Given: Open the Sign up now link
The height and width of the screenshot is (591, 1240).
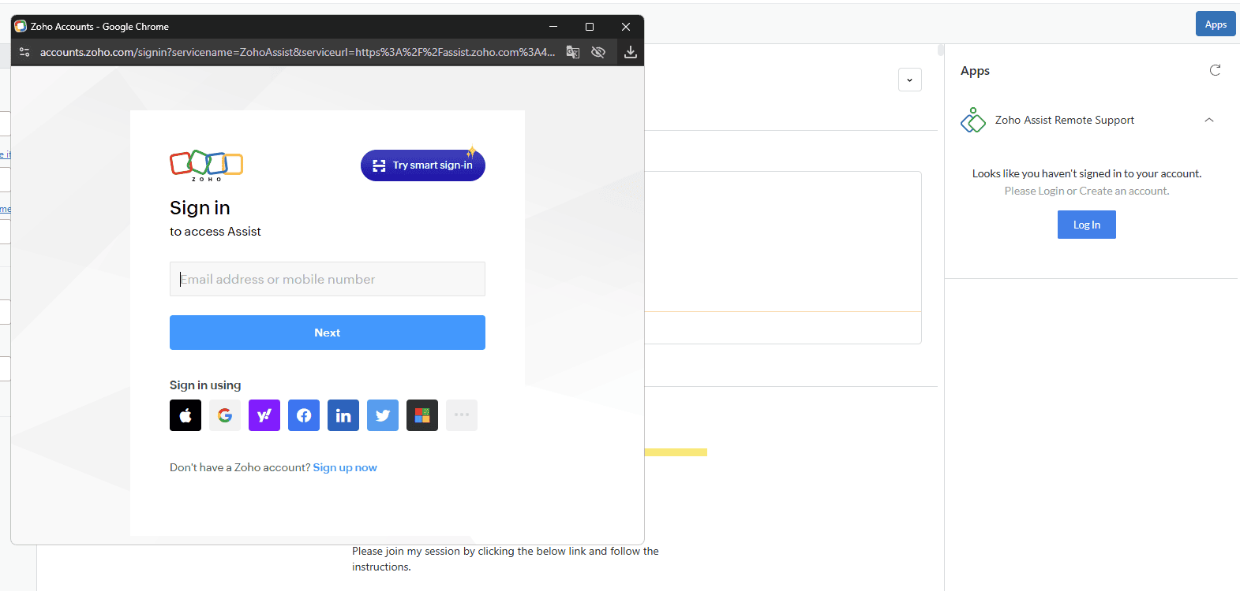Looking at the screenshot, I should pos(345,467).
